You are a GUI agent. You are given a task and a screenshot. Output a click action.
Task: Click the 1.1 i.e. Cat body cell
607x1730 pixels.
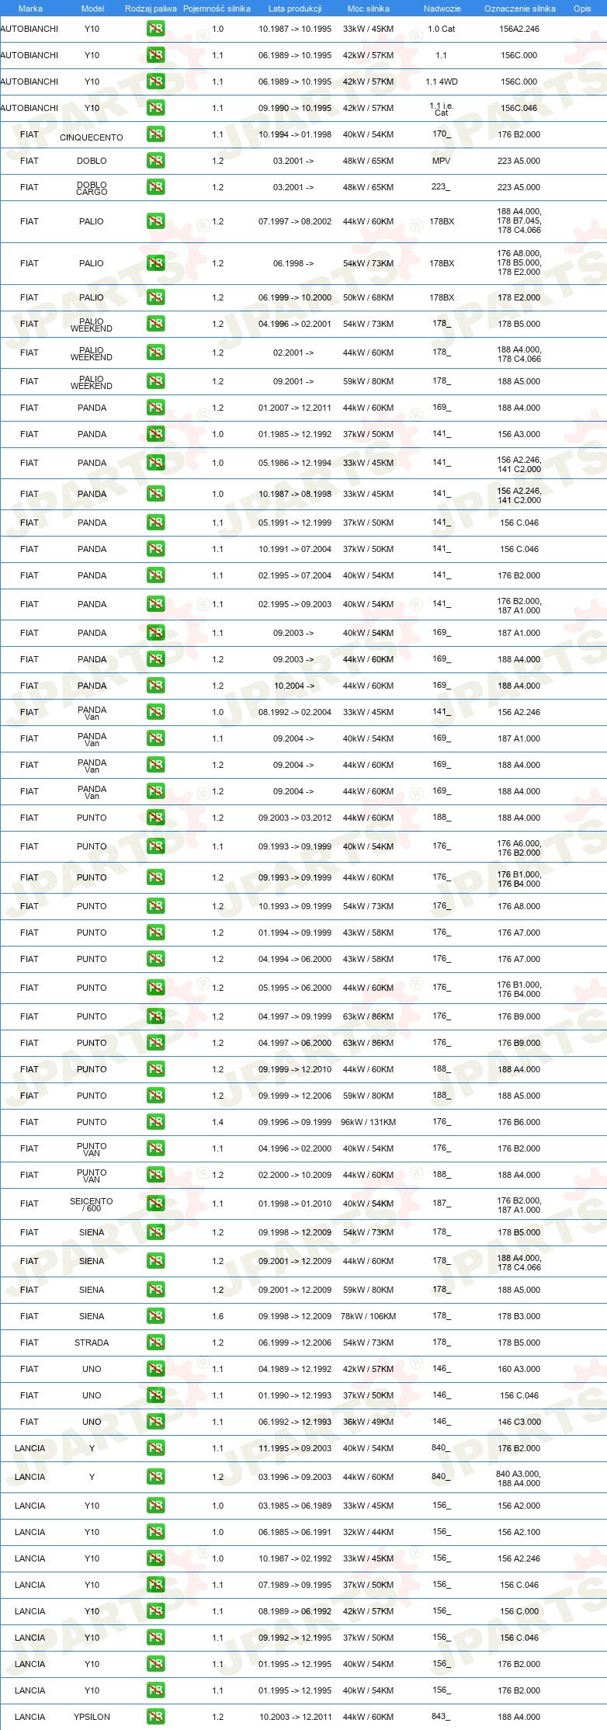(x=442, y=109)
